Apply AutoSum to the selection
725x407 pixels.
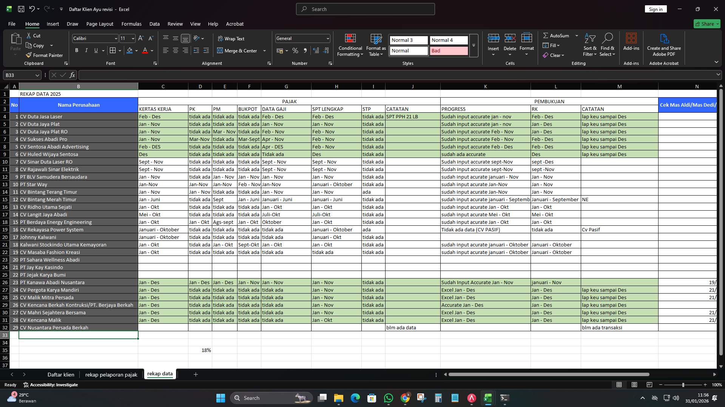click(x=558, y=35)
